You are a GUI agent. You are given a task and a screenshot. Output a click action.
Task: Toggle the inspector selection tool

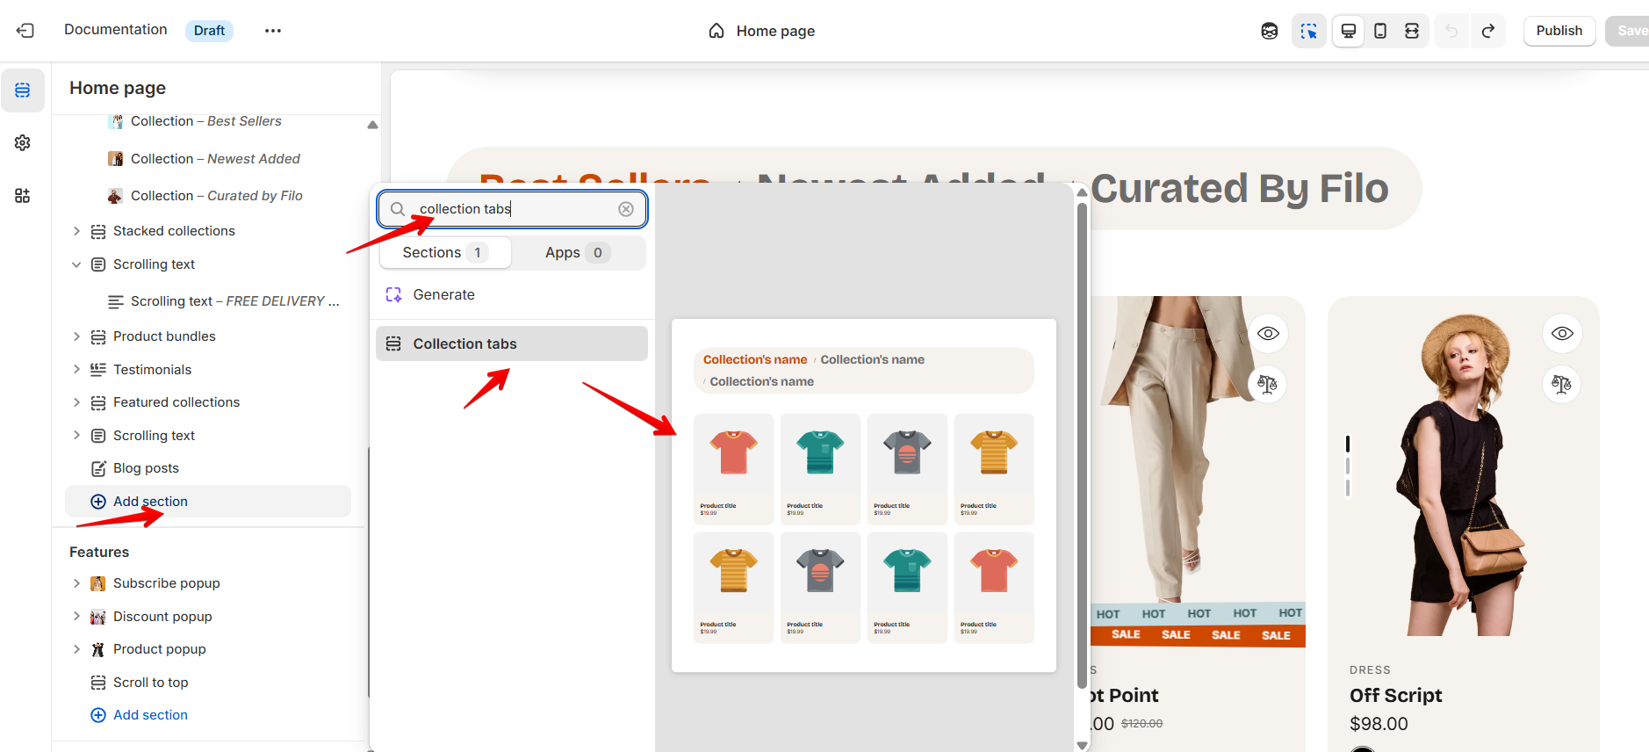click(x=1308, y=31)
